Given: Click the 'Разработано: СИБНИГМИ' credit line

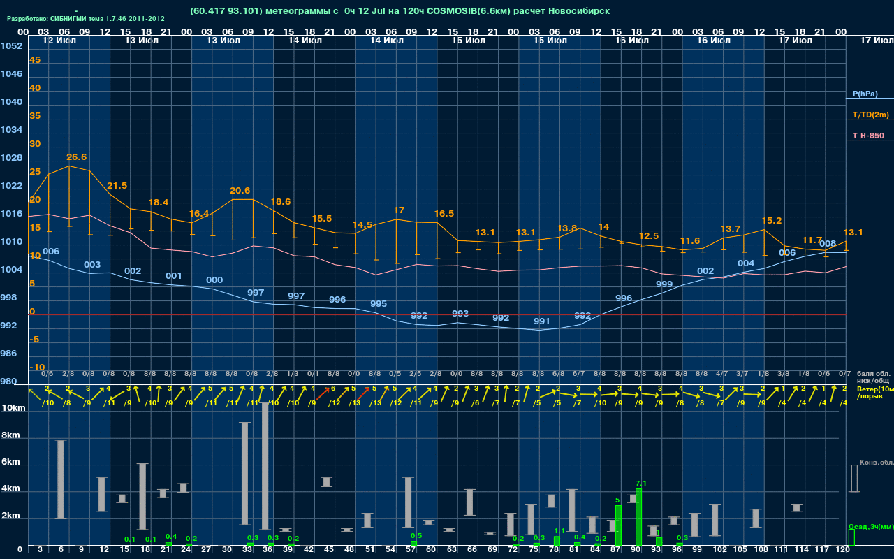Looking at the screenshot, I should click(x=86, y=19).
